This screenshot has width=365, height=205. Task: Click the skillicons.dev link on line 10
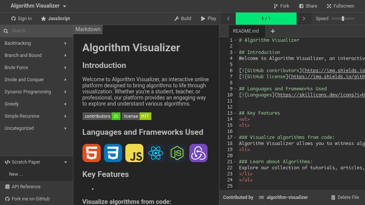point(321,95)
